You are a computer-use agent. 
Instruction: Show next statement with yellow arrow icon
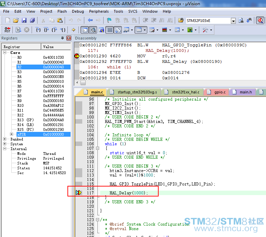pos(73,30)
